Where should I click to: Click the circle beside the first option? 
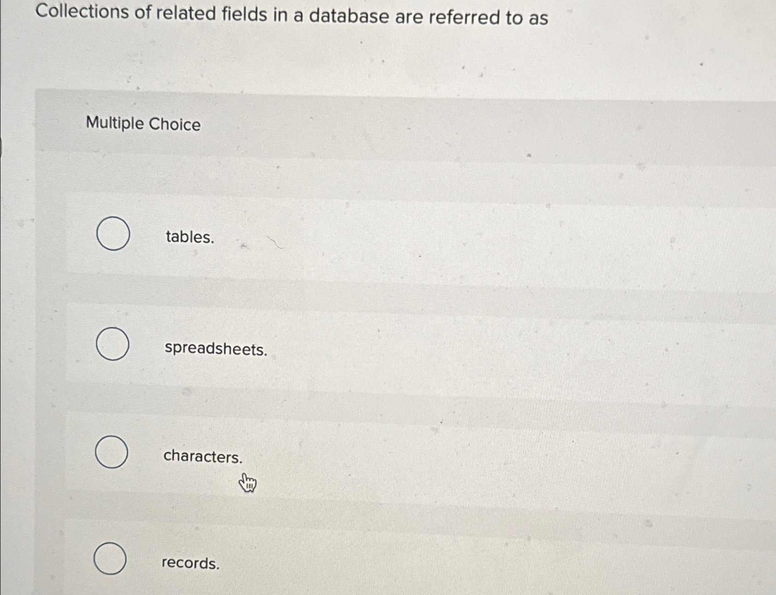[113, 234]
